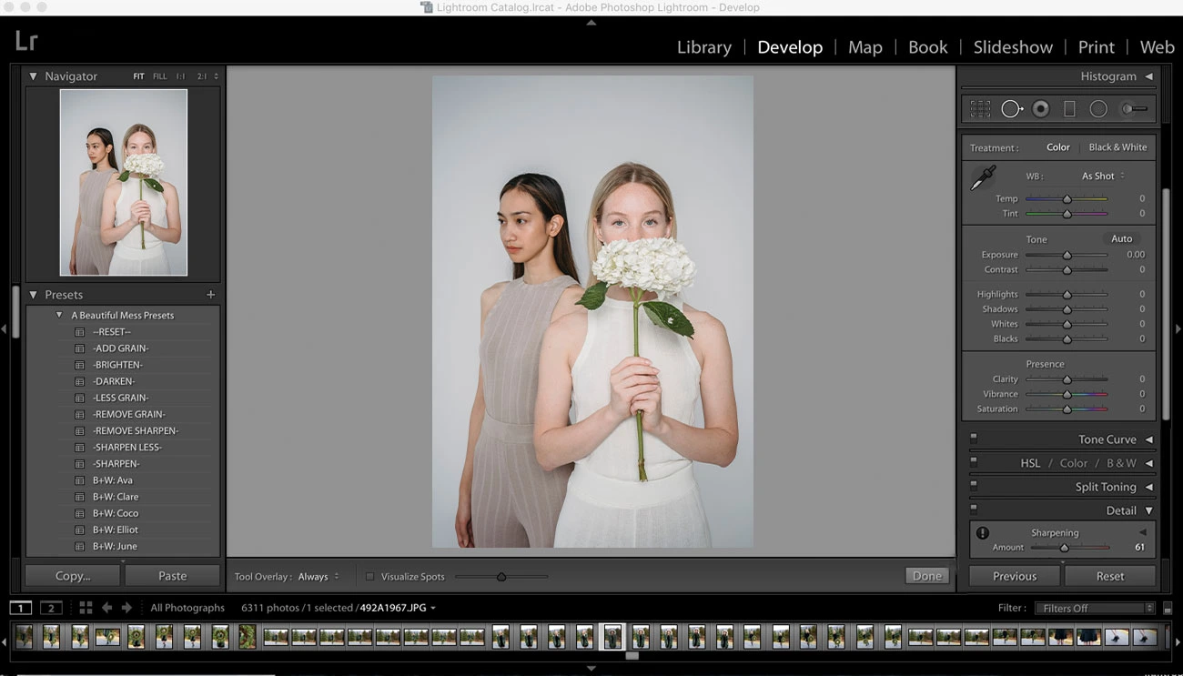Select the Crop Overlay tool
Screen dimensions: 1183x676
coord(980,109)
